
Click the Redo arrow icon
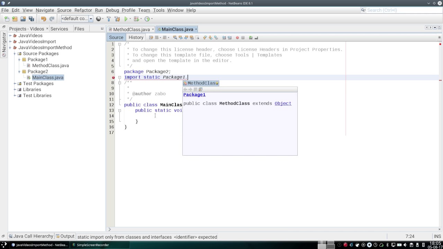coord(52,19)
